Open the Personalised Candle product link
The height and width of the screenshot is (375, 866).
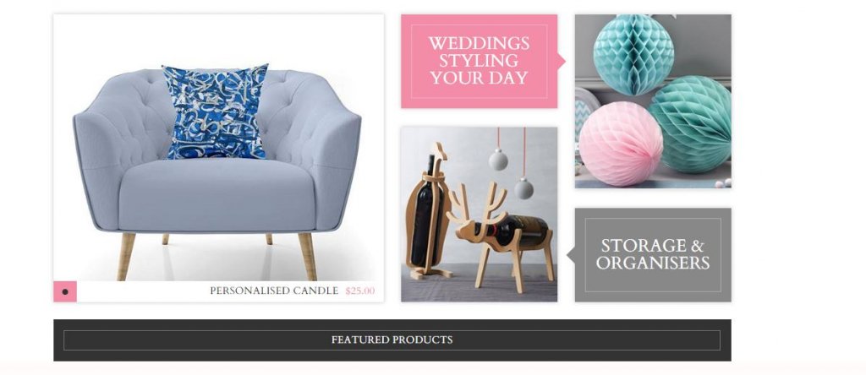[x=274, y=291]
